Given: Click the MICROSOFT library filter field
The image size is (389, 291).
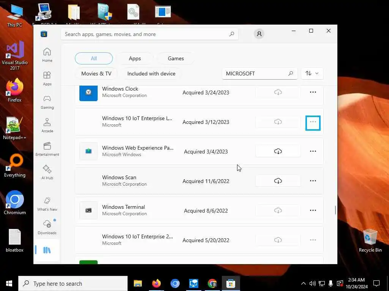Looking at the screenshot, I should [x=259, y=74].
